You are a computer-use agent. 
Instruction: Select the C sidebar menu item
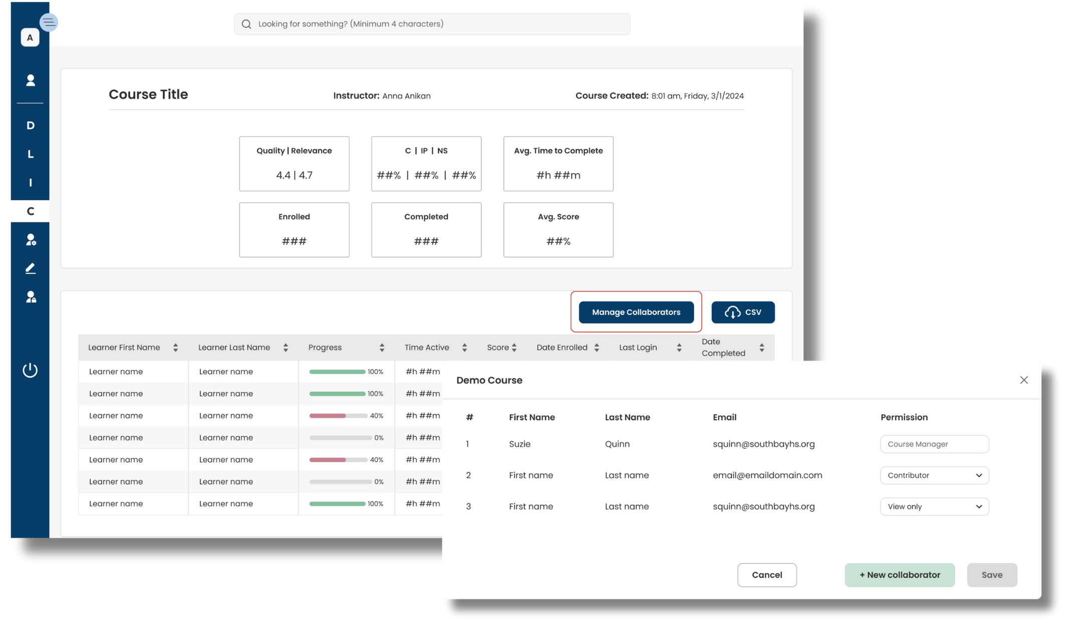pos(31,211)
